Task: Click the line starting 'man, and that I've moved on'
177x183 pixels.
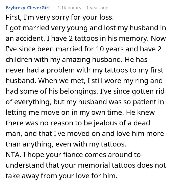Action: [85, 134]
